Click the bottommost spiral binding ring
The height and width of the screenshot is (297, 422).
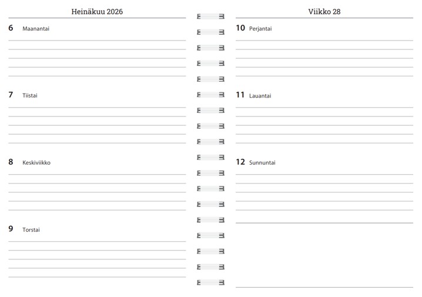coord(210,282)
